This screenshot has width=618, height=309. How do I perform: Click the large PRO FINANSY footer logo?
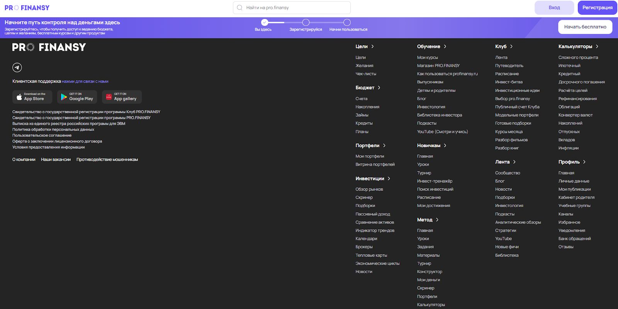coord(49,47)
